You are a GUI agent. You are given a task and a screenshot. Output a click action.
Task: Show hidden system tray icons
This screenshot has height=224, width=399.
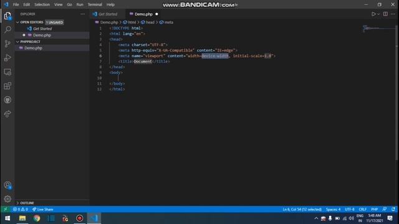(316, 218)
